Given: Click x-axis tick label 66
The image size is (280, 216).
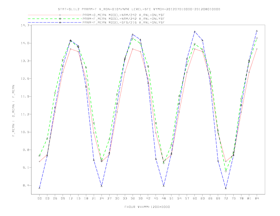Looking at the screenshot, I should pyautogui.click(x=210, y=198).
